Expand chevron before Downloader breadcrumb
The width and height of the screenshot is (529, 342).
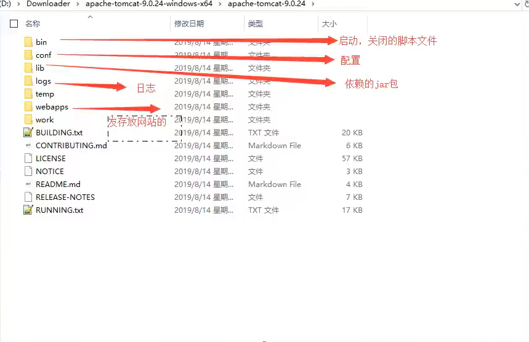tap(19, 4)
